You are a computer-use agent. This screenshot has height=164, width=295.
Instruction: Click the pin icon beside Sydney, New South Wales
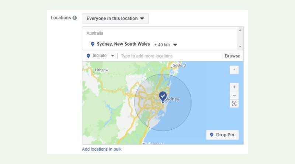(93, 44)
